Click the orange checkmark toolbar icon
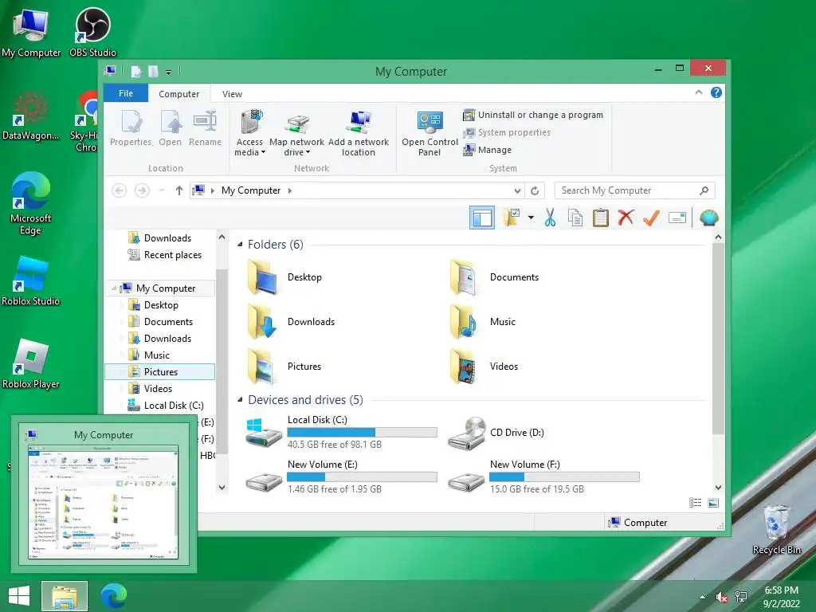Screen dimensions: 816x612 (x=652, y=218)
